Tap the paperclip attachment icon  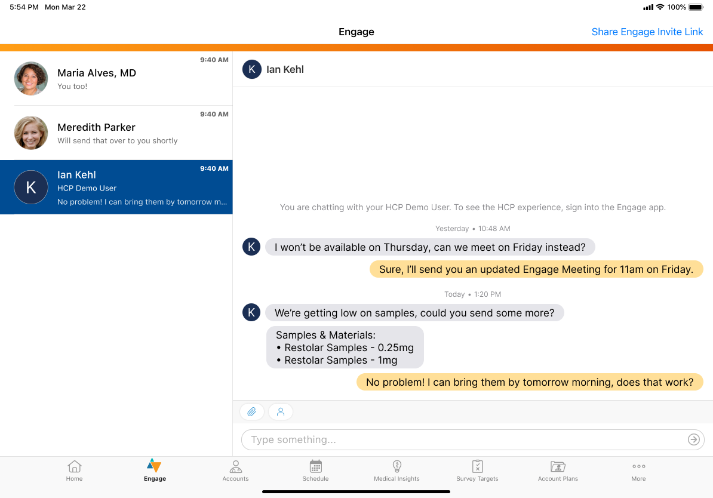[251, 412]
